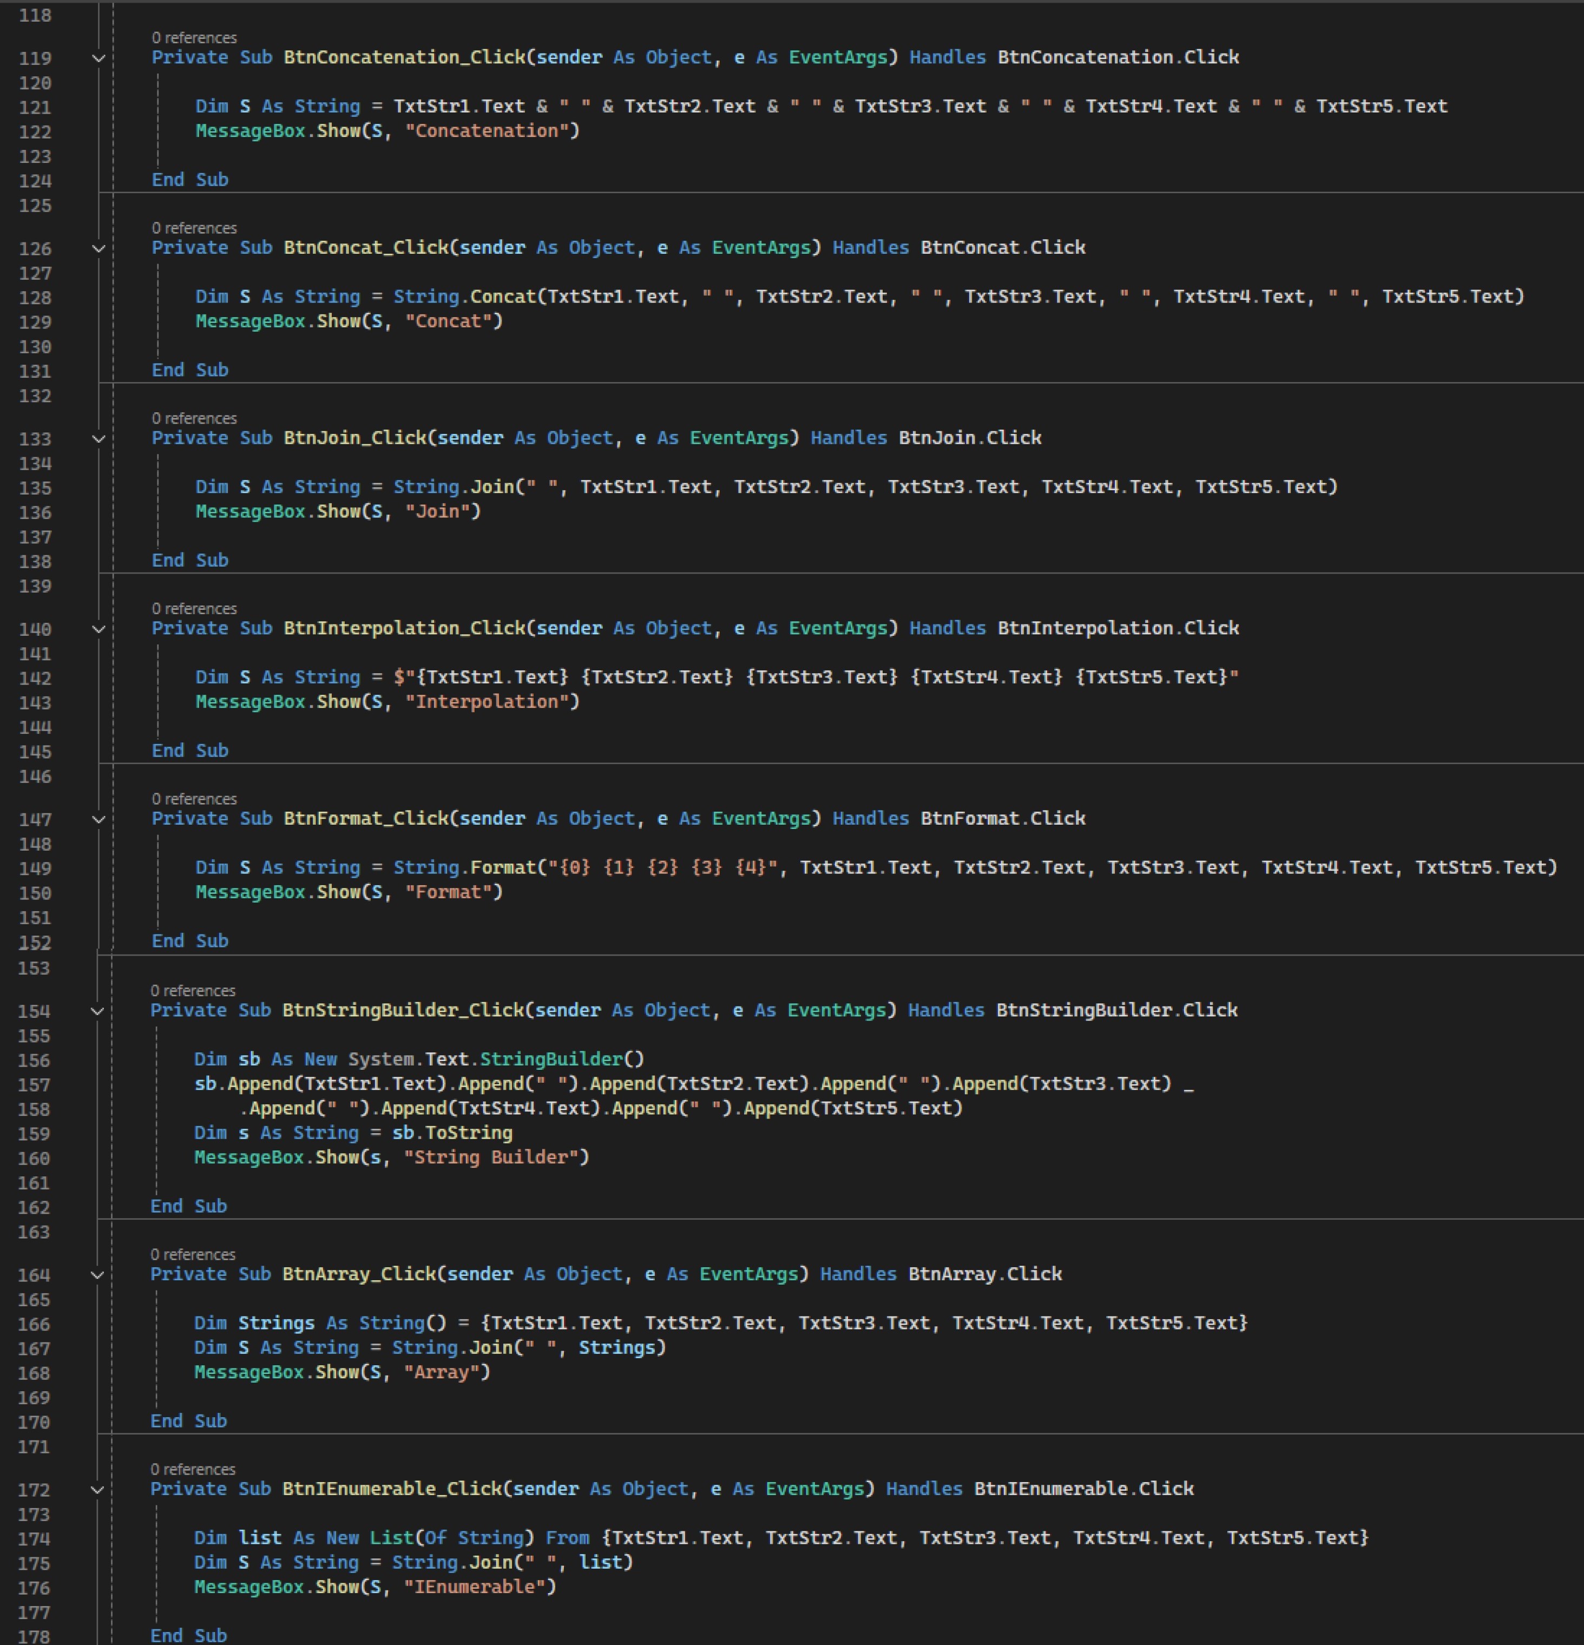This screenshot has width=1584, height=1645.
Task: Open references link above BtnStringBuilder_Click
Action: point(193,990)
